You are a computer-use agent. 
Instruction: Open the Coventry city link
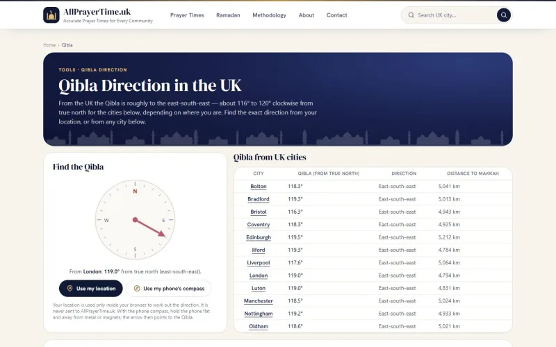point(258,224)
